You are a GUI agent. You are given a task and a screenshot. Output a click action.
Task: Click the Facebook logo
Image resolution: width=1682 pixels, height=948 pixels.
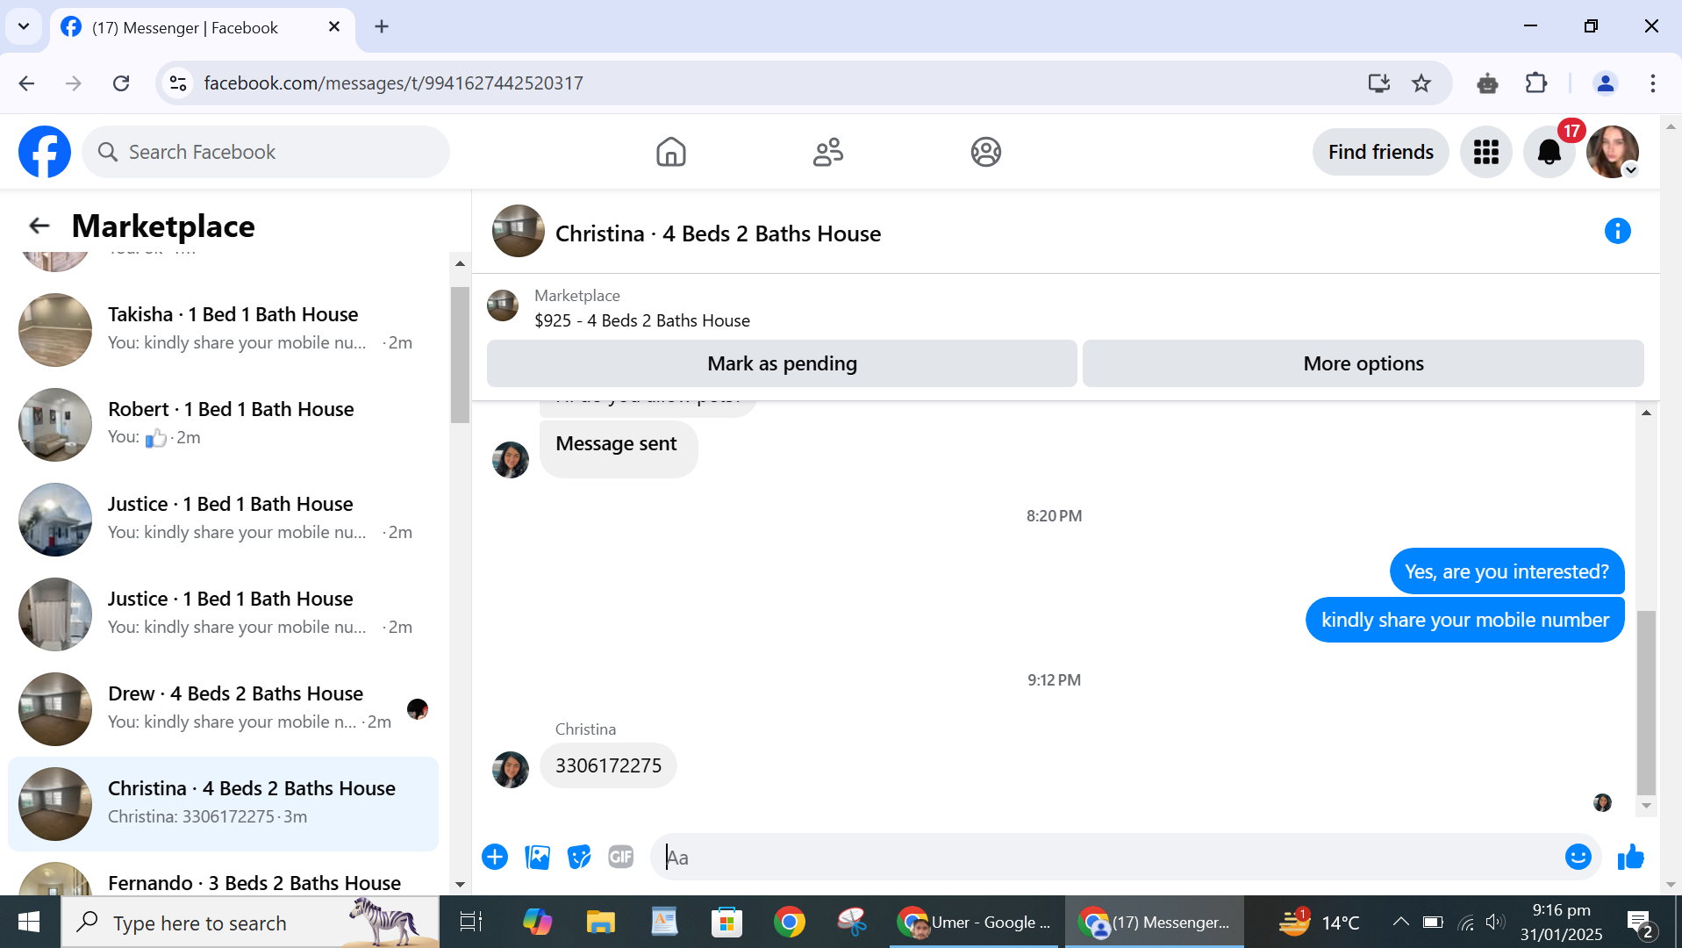45,152
